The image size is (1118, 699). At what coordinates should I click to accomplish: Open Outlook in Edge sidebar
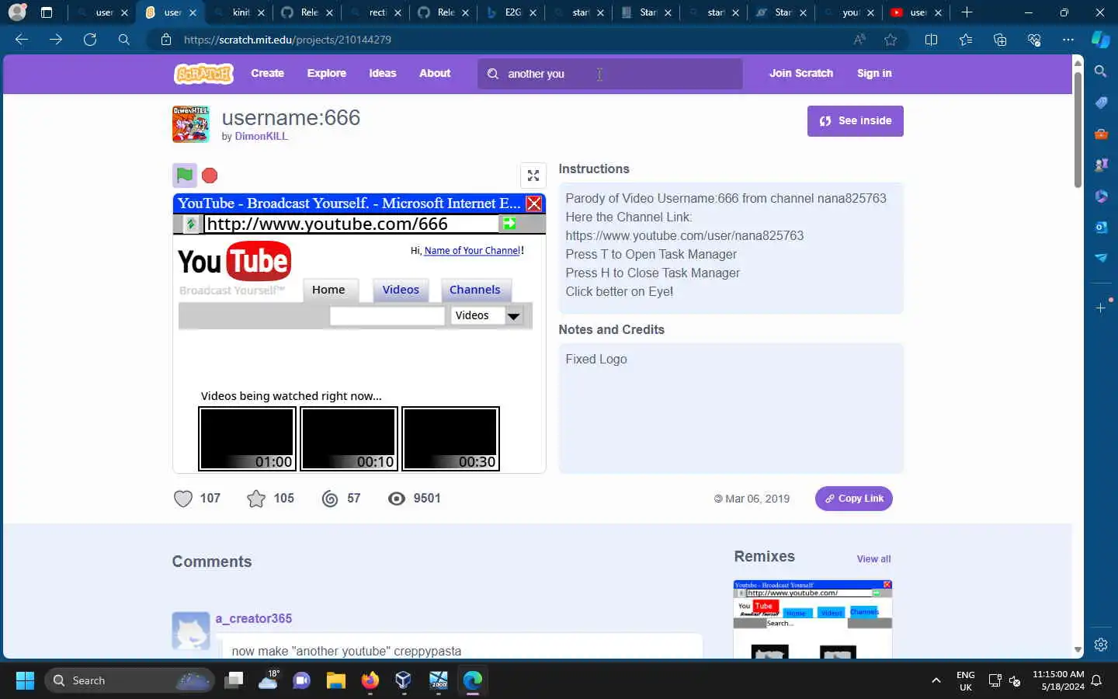[1101, 227]
